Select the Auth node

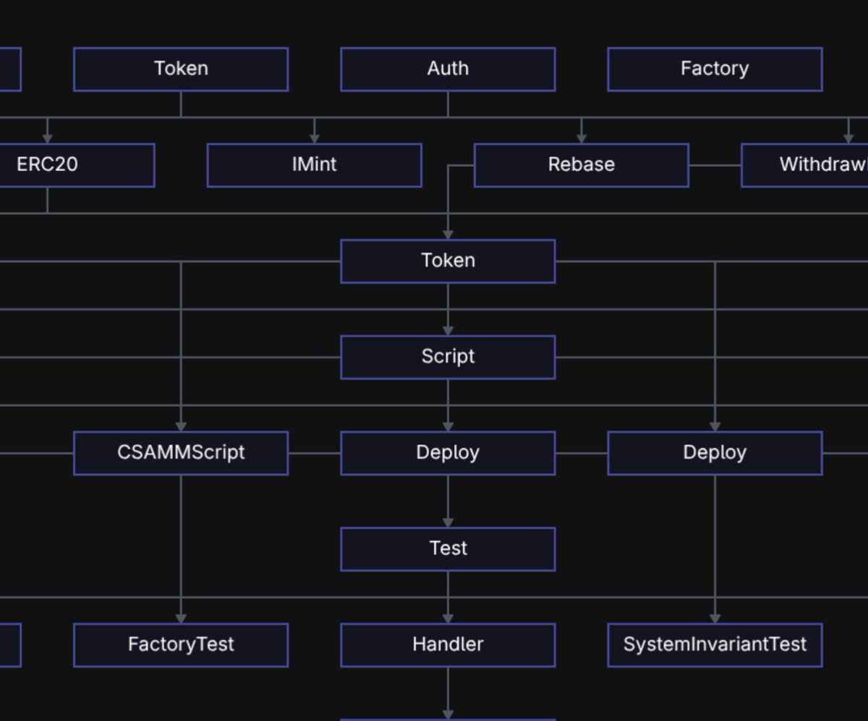448,69
